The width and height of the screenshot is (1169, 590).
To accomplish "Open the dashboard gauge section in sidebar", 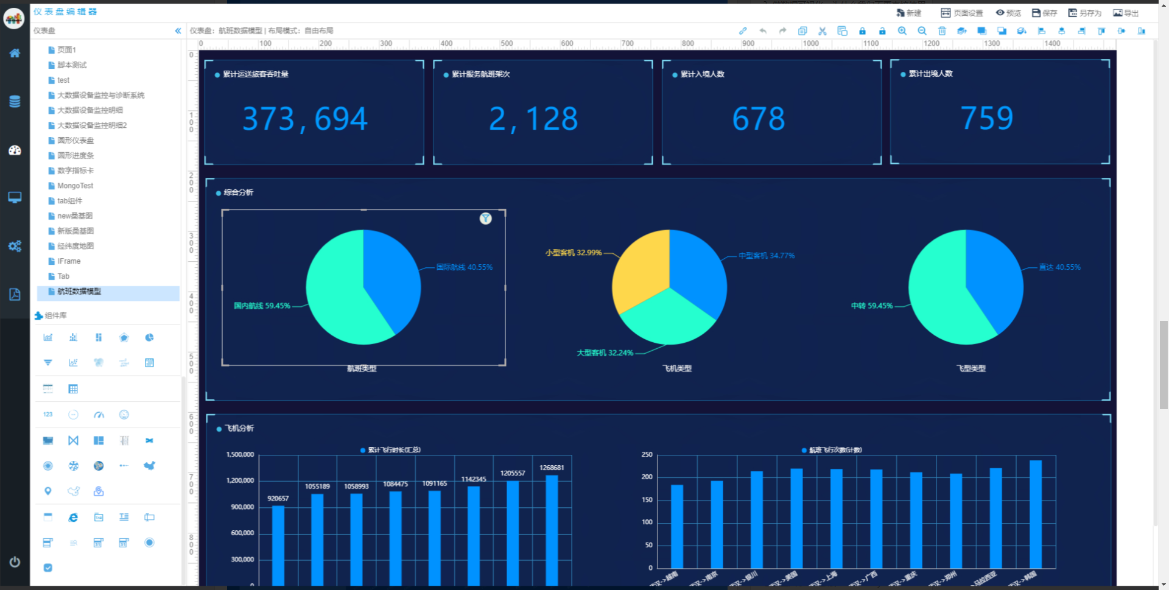I will [x=15, y=150].
